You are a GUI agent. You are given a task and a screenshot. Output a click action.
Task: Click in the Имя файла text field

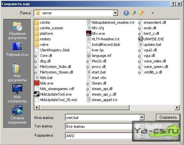pyautogui.click(x=102, y=117)
